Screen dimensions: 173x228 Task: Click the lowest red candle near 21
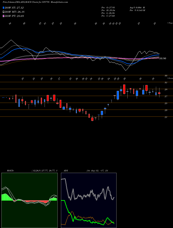[92, 119]
